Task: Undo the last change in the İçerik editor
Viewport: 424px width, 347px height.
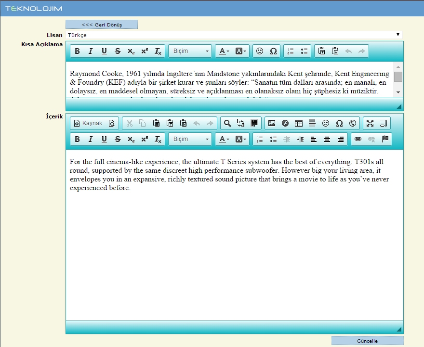Action: tap(197, 123)
